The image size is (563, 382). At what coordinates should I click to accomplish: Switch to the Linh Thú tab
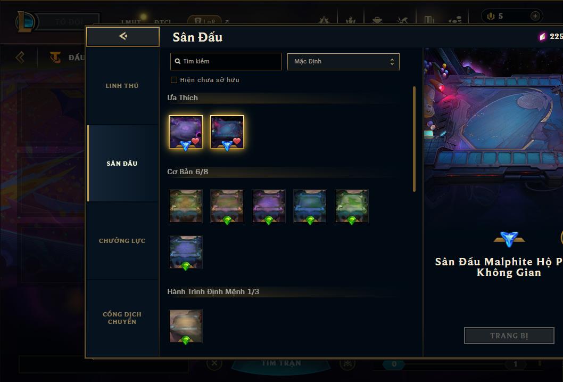[x=122, y=86]
